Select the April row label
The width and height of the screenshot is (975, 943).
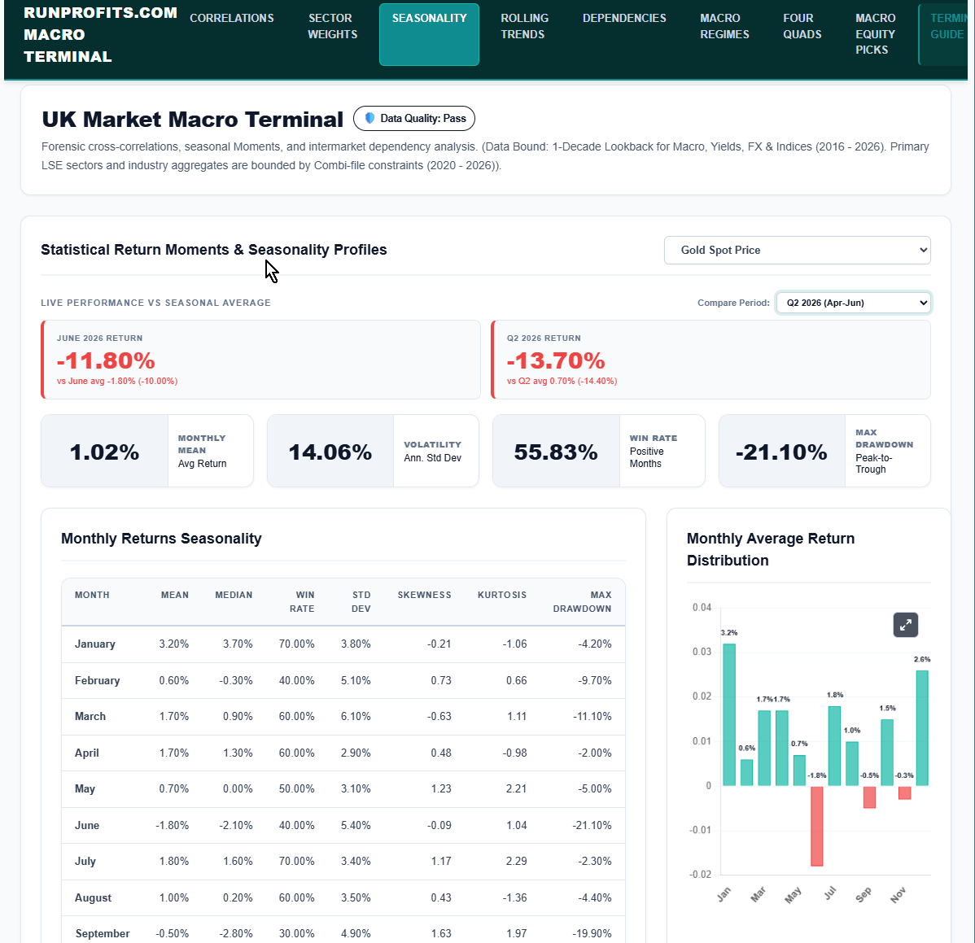point(87,753)
